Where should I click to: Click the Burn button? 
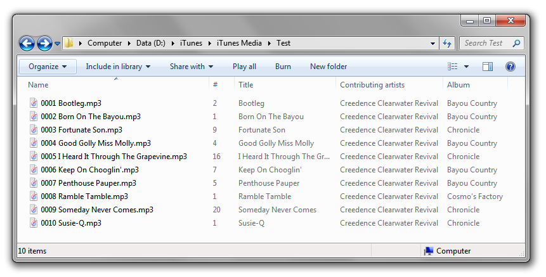click(283, 67)
